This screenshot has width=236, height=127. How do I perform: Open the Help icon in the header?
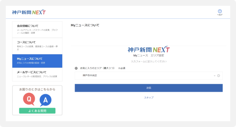(220, 11)
